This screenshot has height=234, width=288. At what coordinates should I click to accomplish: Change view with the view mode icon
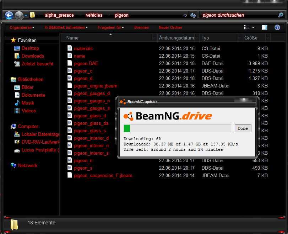247,27
